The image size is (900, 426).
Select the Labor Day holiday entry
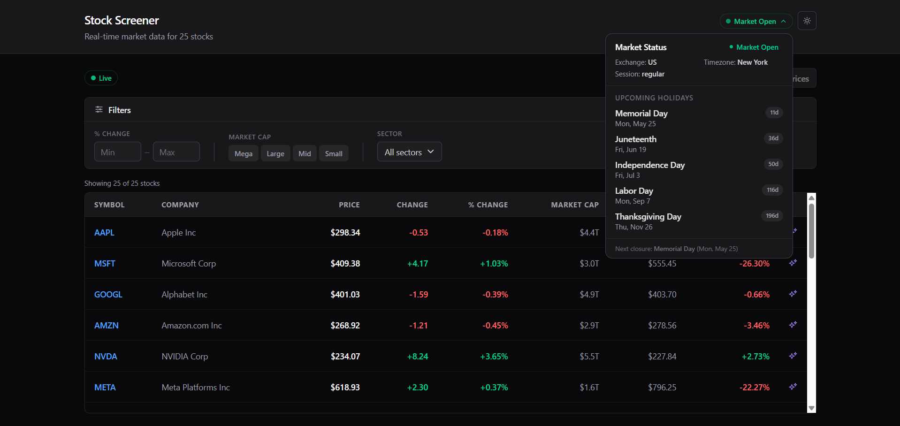point(699,196)
